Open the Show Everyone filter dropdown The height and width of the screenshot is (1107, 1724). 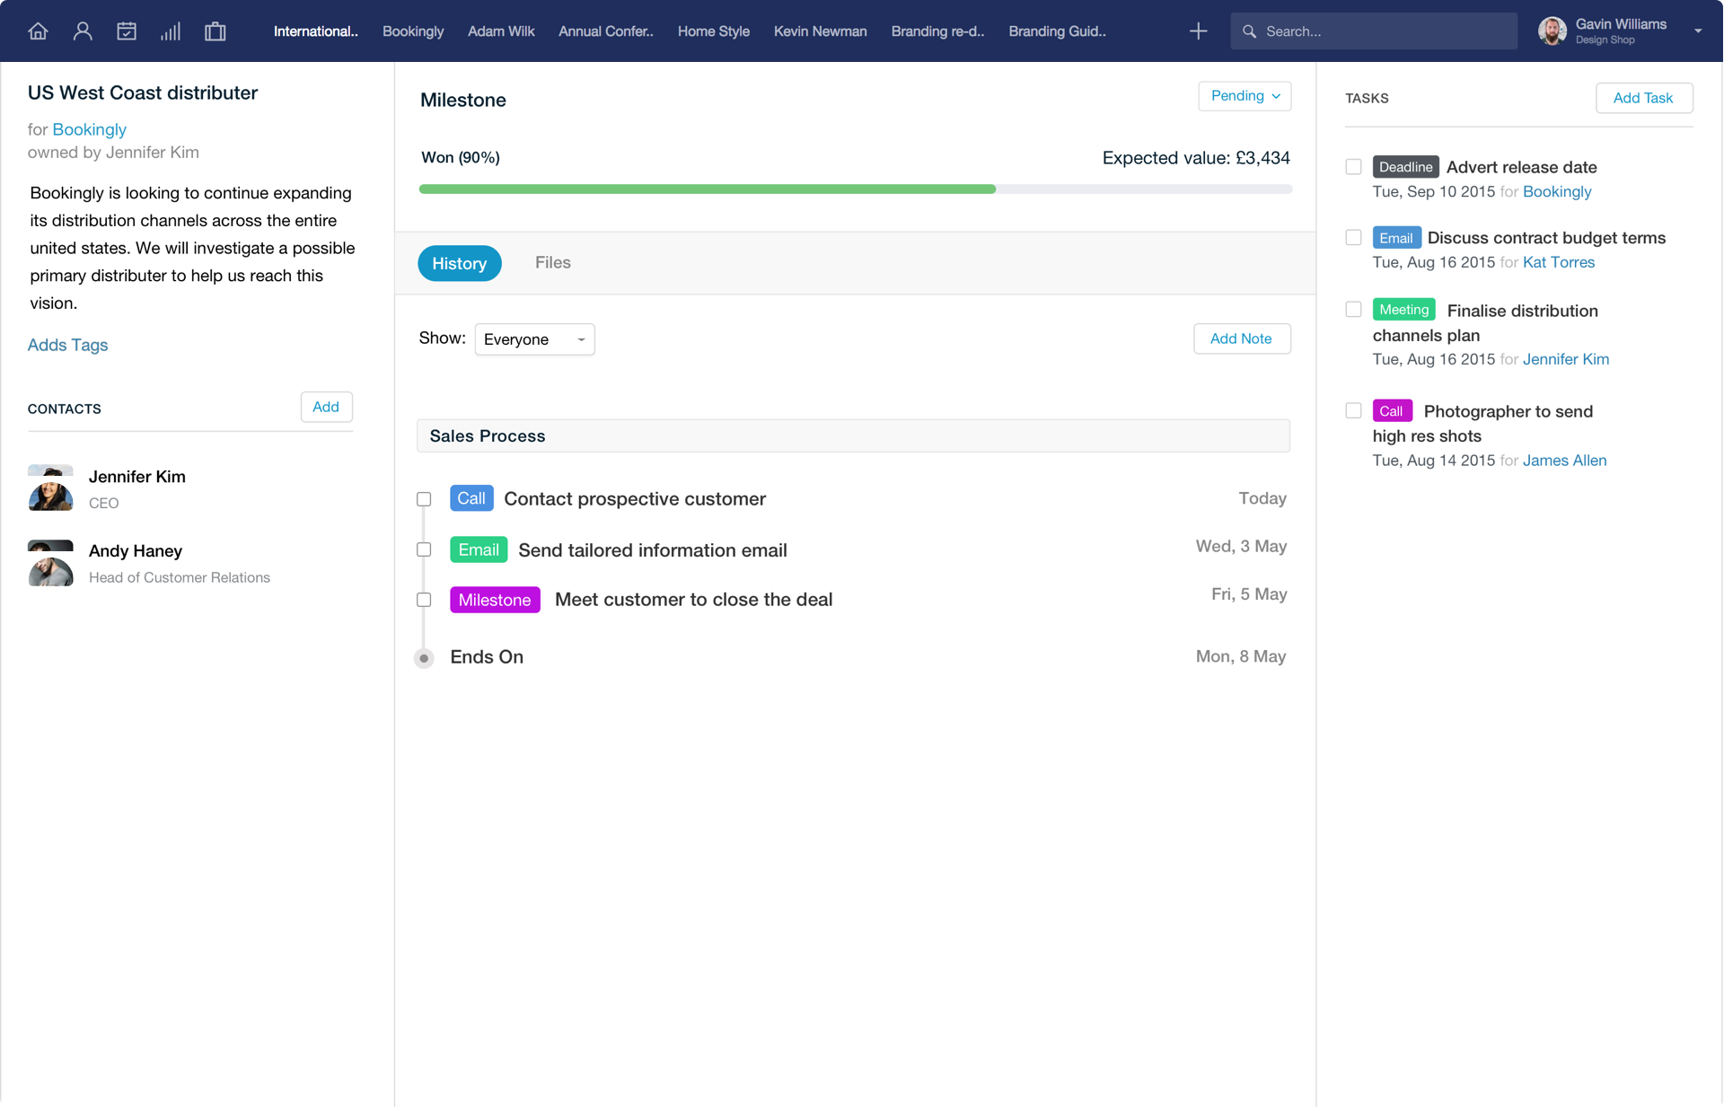click(534, 339)
